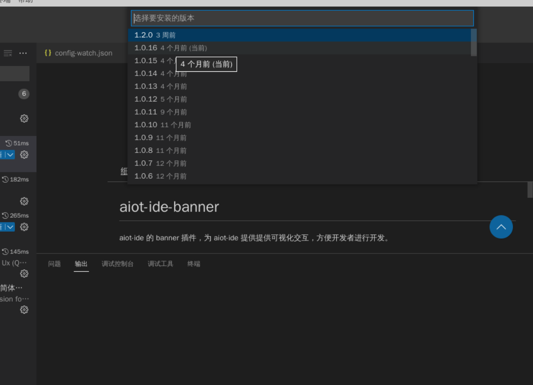533x385 pixels.
Task: Click the extensions search box
Action: pos(14,74)
